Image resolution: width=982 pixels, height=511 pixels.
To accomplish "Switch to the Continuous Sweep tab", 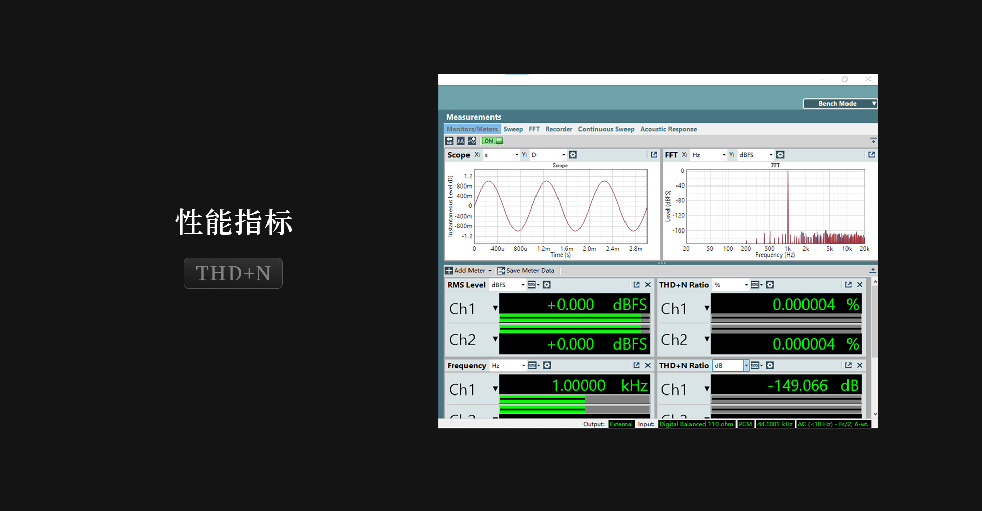I will (x=606, y=129).
